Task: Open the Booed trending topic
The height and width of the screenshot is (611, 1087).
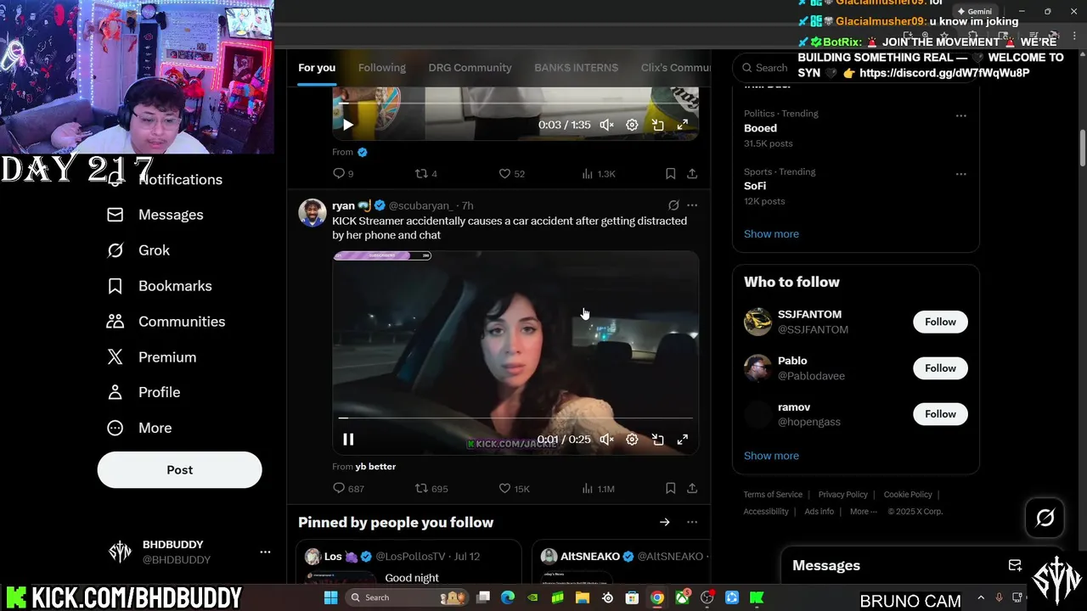Action: 760,128
